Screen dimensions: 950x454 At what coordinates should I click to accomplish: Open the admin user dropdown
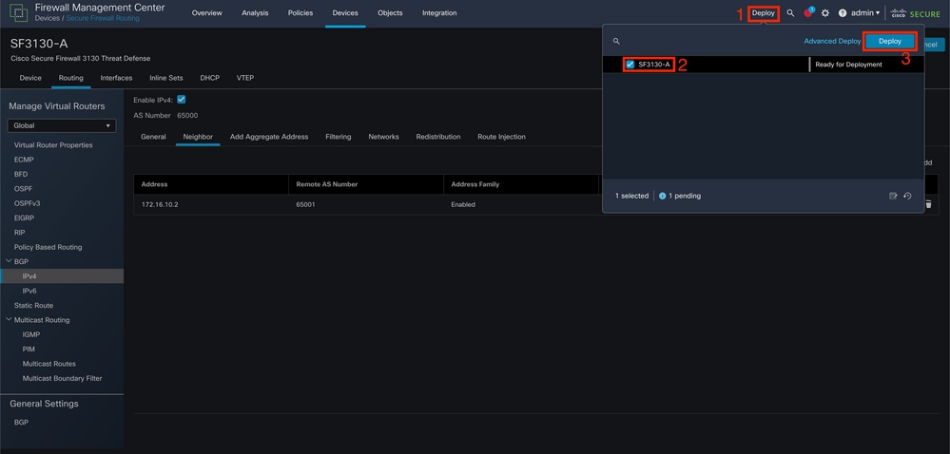point(865,12)
